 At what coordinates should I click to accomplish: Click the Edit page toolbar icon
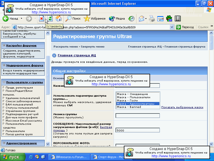[x=160, y=19]
